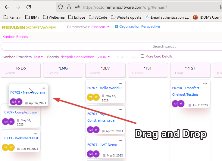Open the Kanban Providers Test dropdown
Viewport: 222px width, 161px height.
[x=38, y=57]
